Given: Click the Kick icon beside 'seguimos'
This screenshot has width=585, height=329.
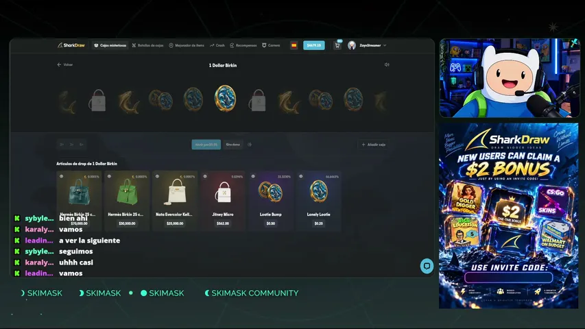Looking at the screenshot, I should [x=16, y=252].
